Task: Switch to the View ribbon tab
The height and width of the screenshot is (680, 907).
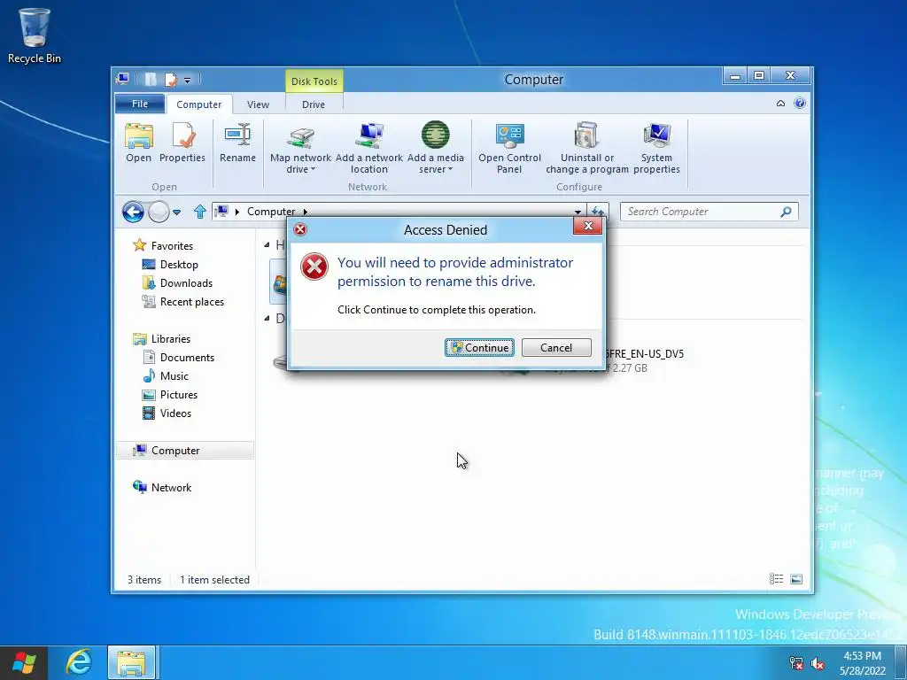Action: (258, 104)
